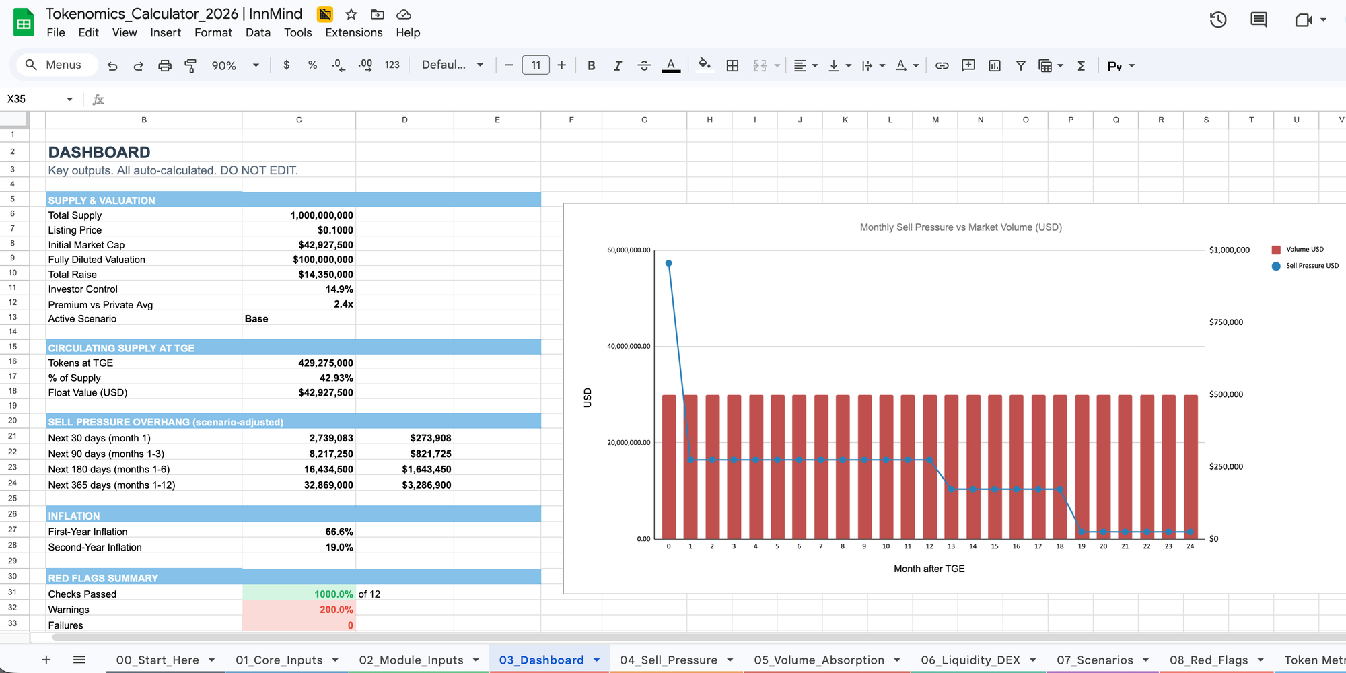Image resolution: width=1346 pixels, height=673 pixels.
Task: Format value as a percent
Action: tap(312, 65)
